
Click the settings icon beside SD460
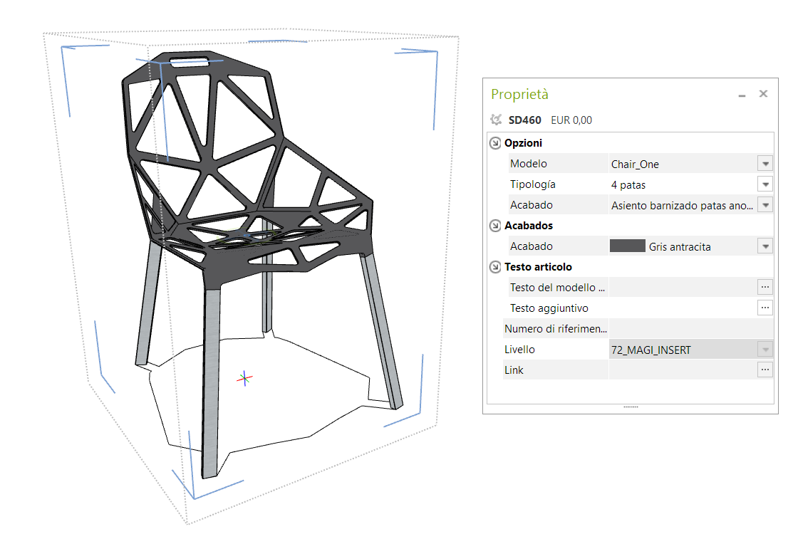pyautogui.click(x=496, y=120)
